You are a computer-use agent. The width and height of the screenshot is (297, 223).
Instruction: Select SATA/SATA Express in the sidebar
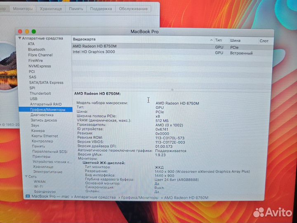coord(46,83)
